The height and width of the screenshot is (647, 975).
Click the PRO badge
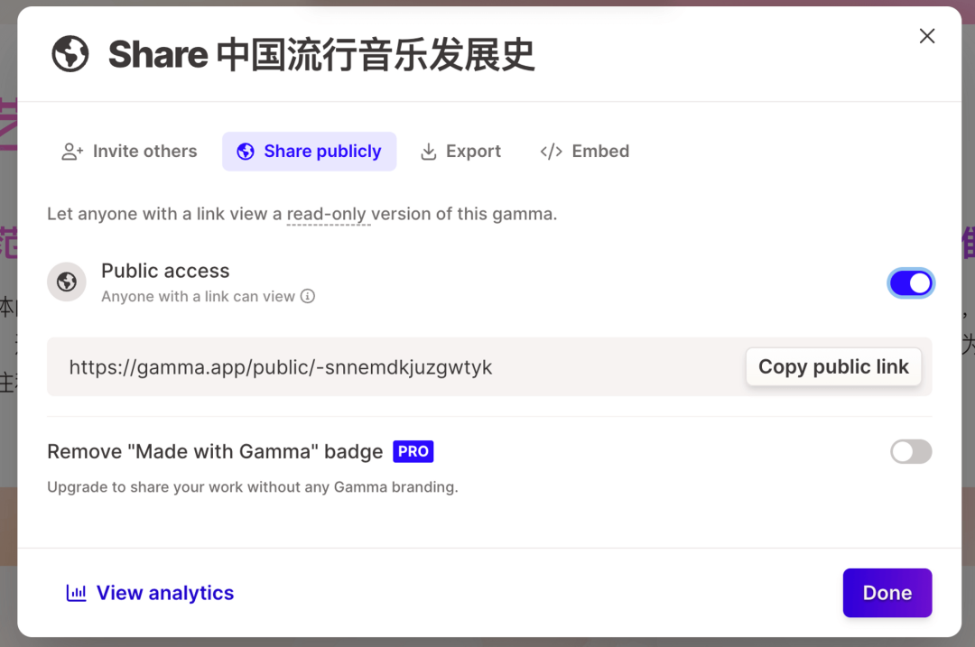(x=413, y=451)
